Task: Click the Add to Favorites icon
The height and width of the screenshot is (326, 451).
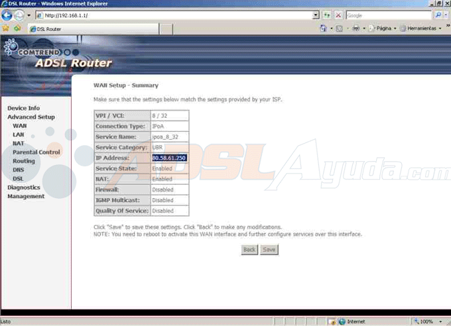Action: [17, 28]
